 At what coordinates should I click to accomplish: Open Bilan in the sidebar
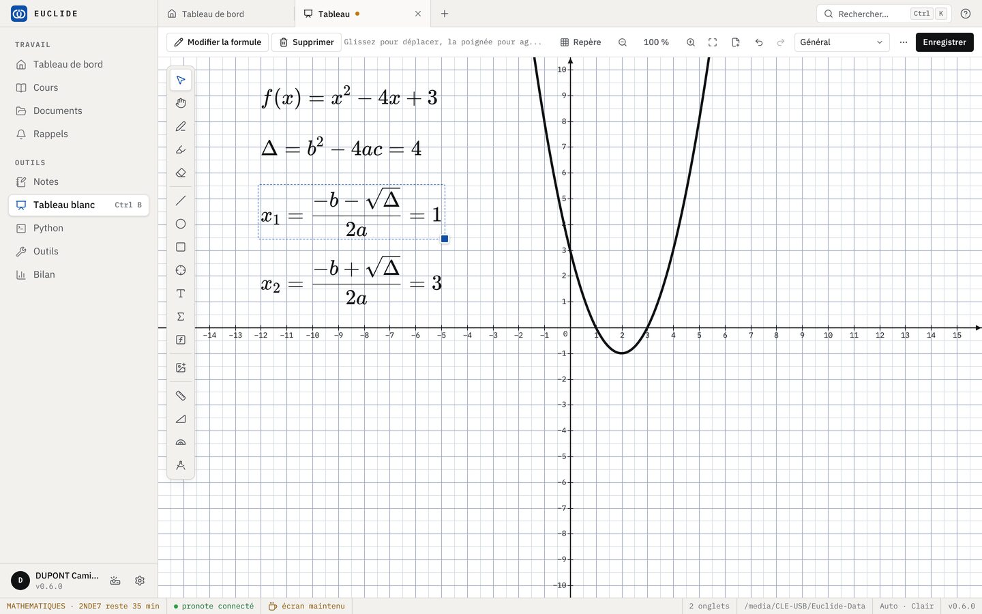[78, 274]
